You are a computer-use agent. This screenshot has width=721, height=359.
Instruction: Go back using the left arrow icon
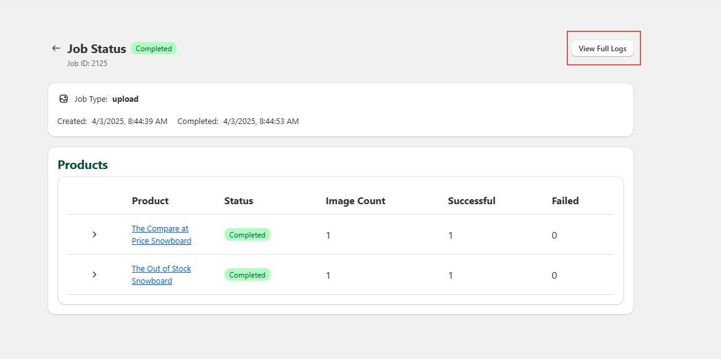point(56,48)
